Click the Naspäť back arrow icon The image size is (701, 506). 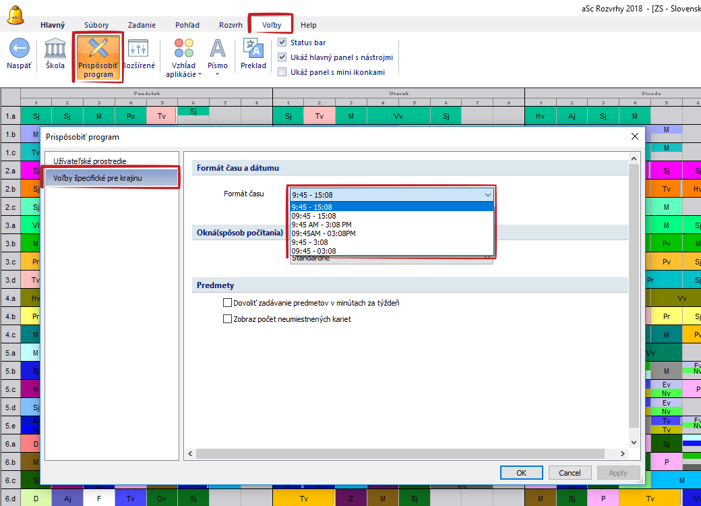click(x=19, y=49)
